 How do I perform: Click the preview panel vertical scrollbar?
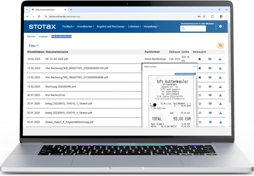tap(196, 101)
